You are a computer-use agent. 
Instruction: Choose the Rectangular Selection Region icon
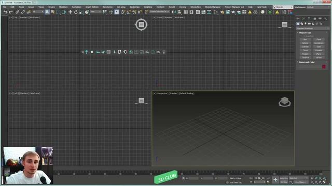tap(59, 12)
